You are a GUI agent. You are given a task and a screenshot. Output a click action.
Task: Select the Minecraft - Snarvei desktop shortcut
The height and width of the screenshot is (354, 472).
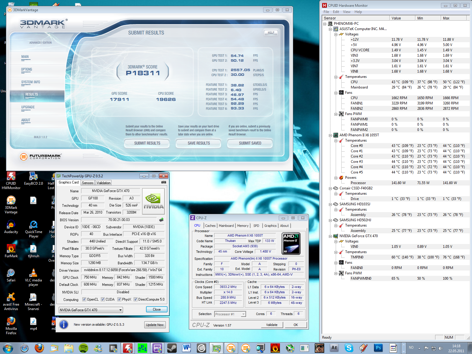coord(33,302)
